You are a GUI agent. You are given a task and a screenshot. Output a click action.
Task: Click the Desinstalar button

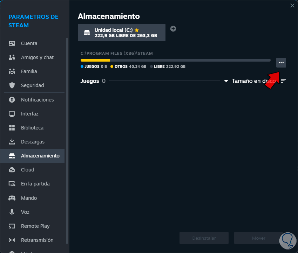204,238
